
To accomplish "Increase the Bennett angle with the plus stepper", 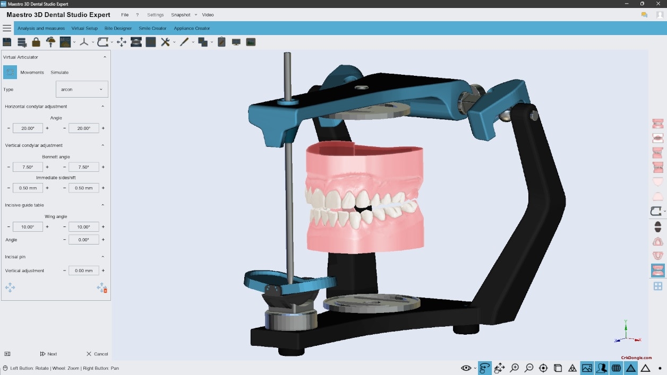I will point(47,167).
